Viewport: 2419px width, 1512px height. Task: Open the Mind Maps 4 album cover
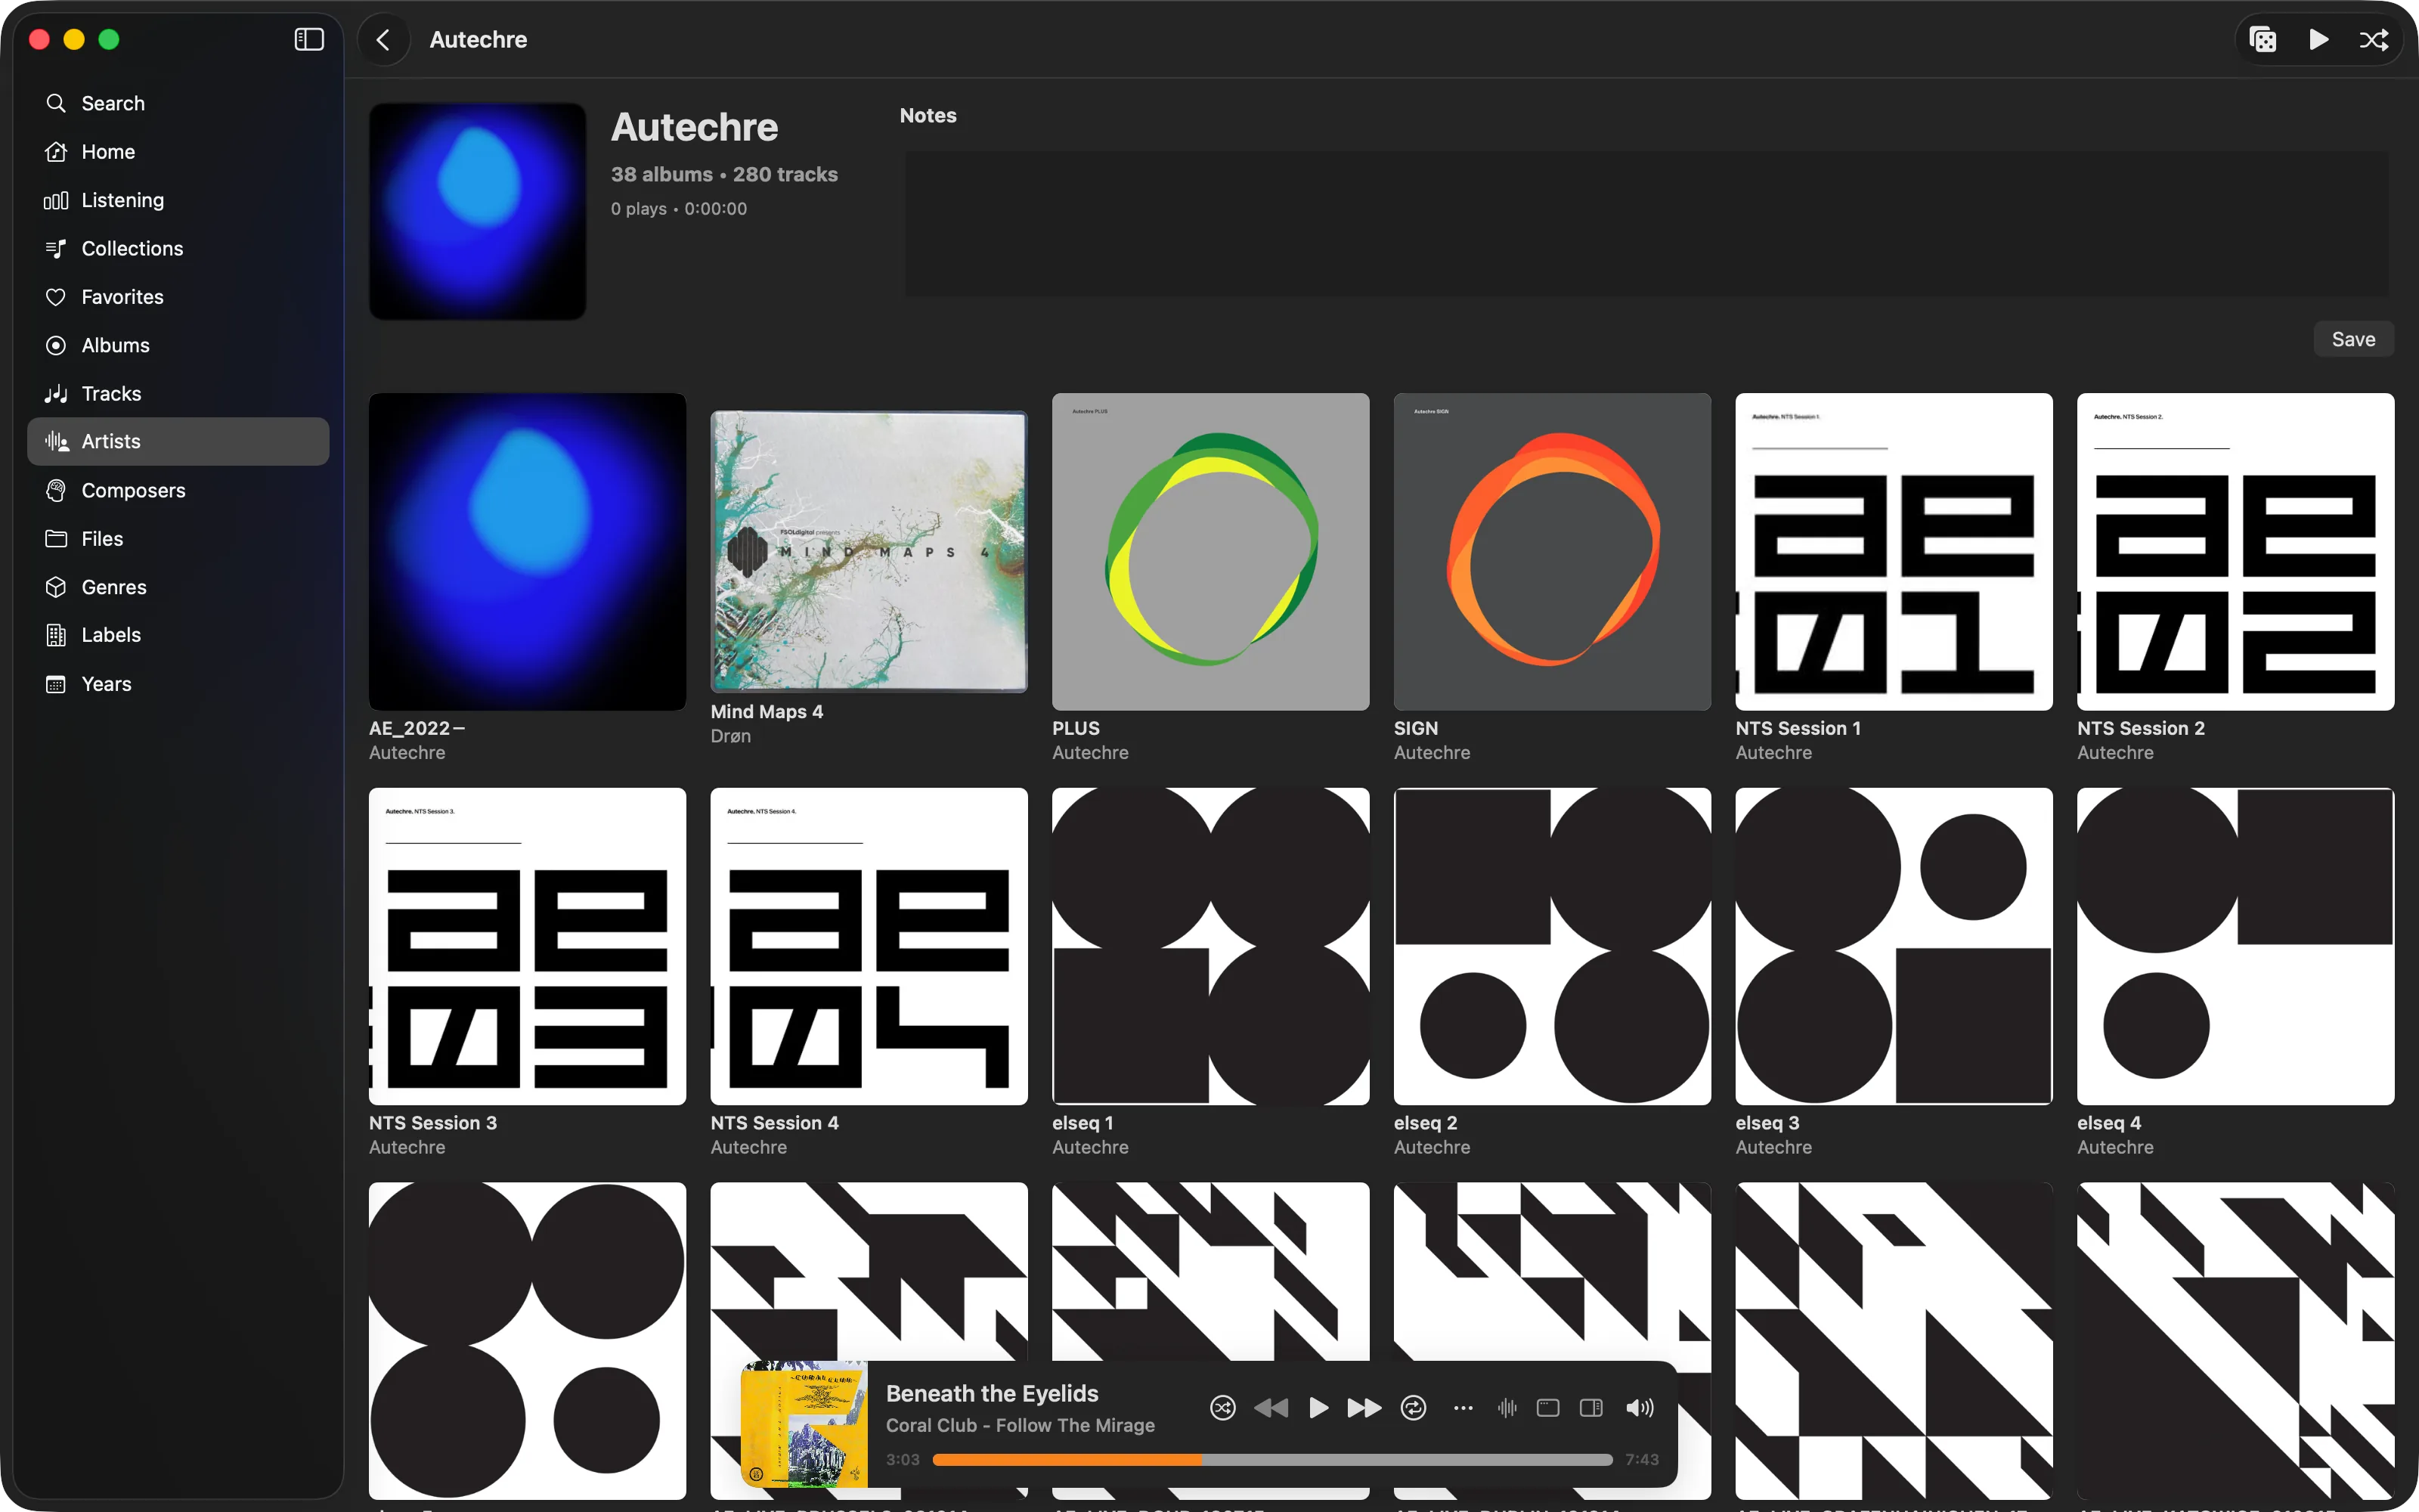click(869, 551)
